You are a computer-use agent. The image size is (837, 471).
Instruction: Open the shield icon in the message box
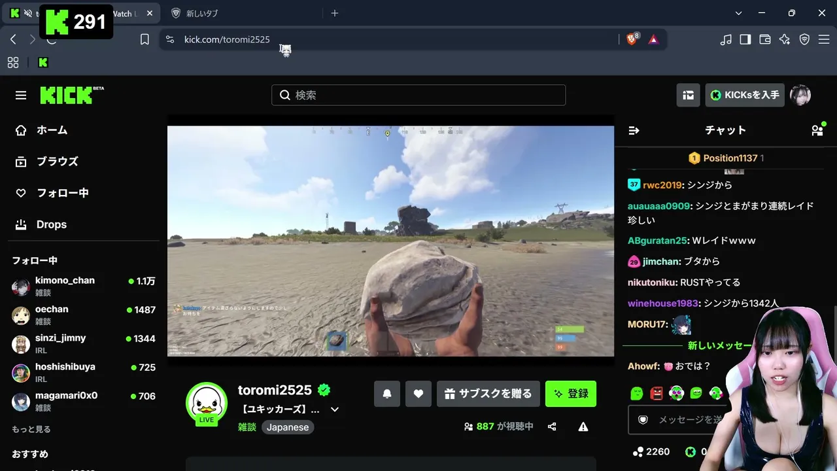coord(643,419)
